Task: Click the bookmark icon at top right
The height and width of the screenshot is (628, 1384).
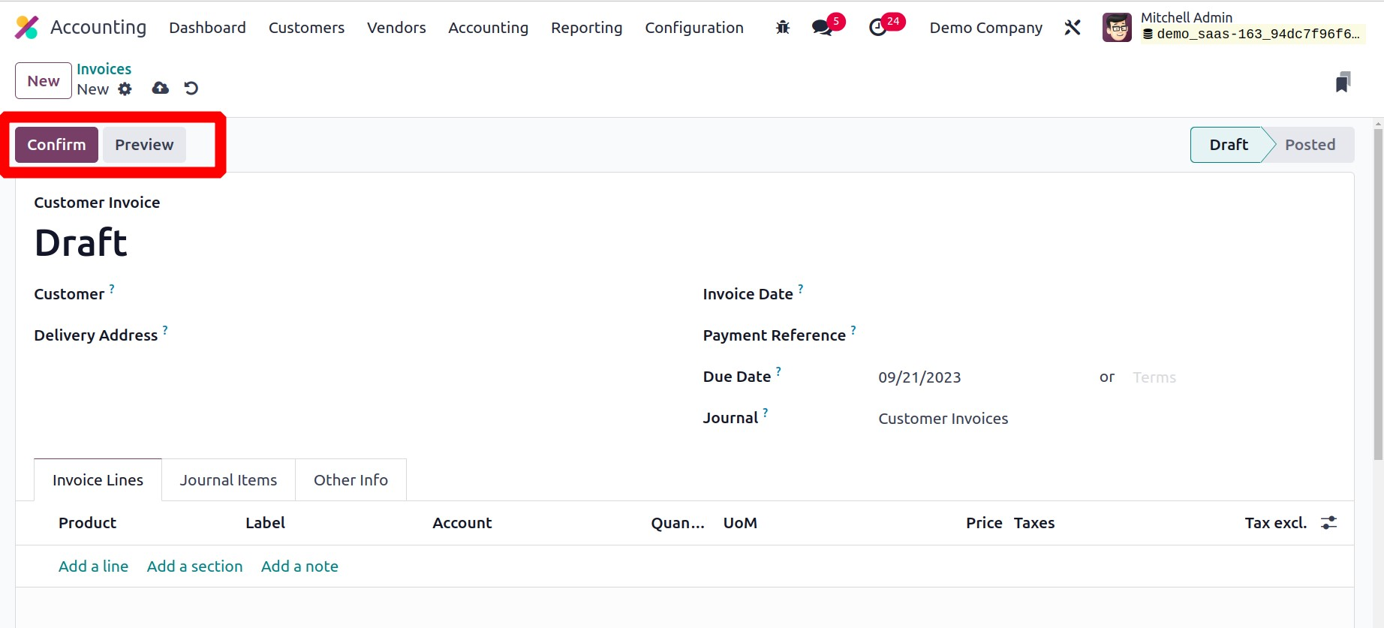Action: coord(1343,82)
